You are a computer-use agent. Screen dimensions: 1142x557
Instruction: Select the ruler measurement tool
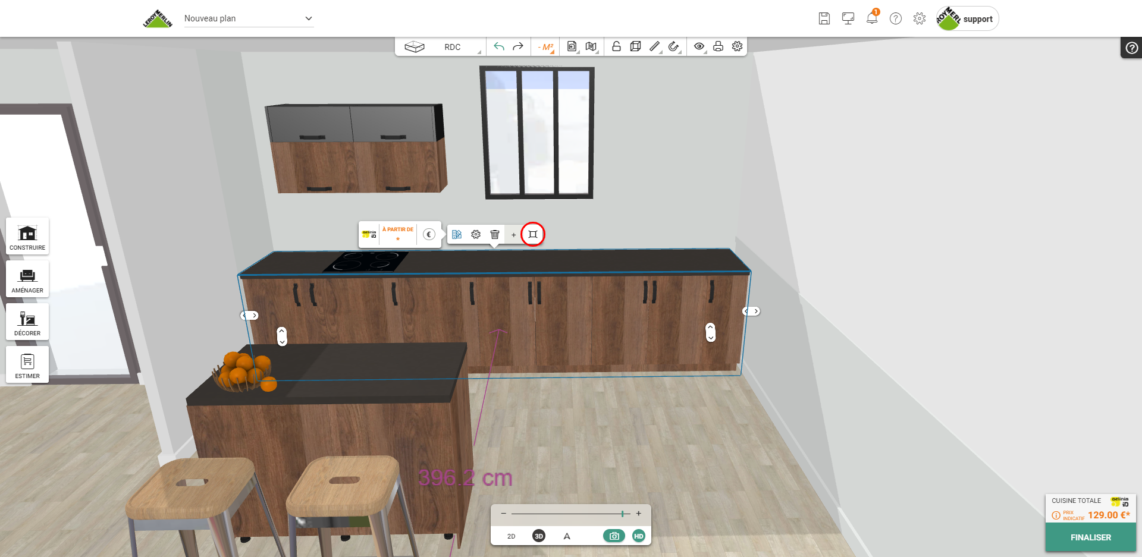(655, 46)
